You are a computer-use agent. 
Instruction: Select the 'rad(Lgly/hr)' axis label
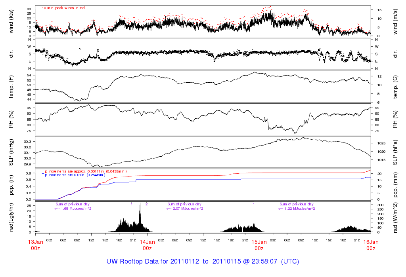click(x=11, y=217)
